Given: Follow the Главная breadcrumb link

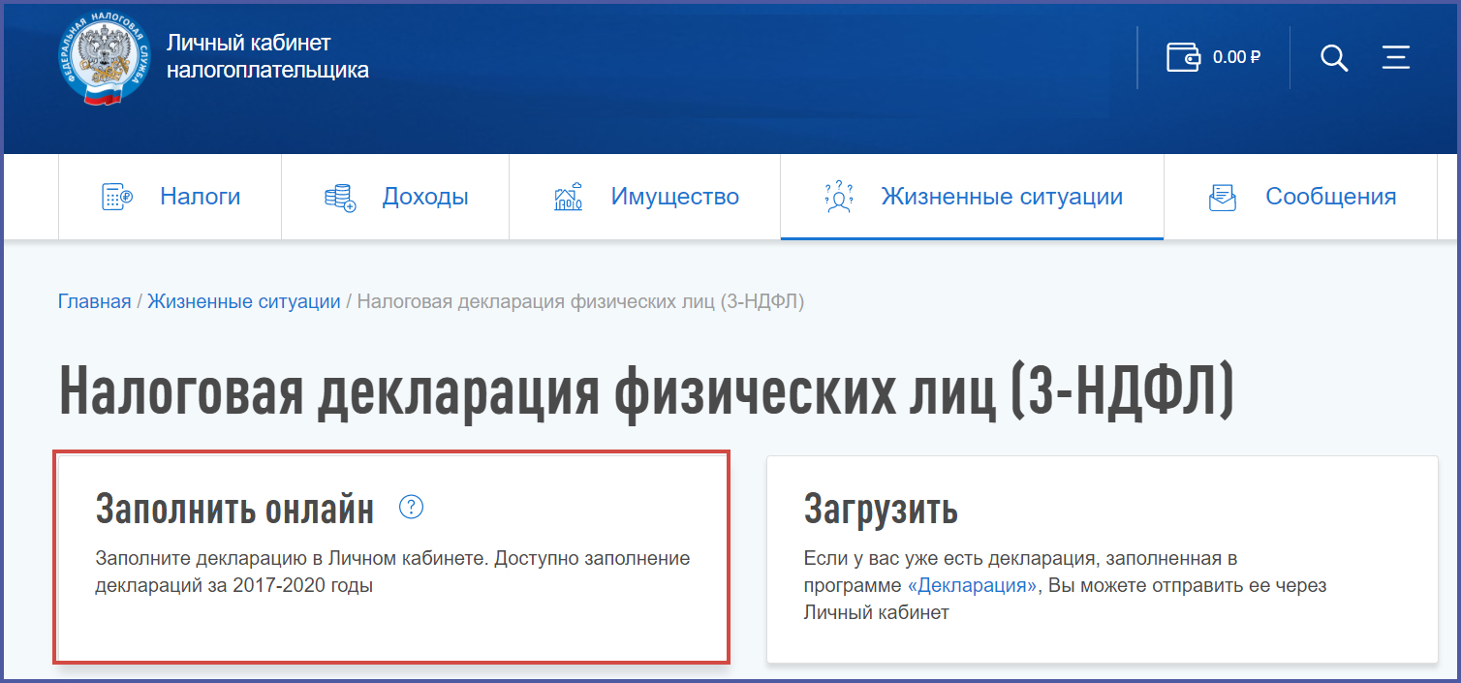Looking at the screenshot, I should pos(94,301).
